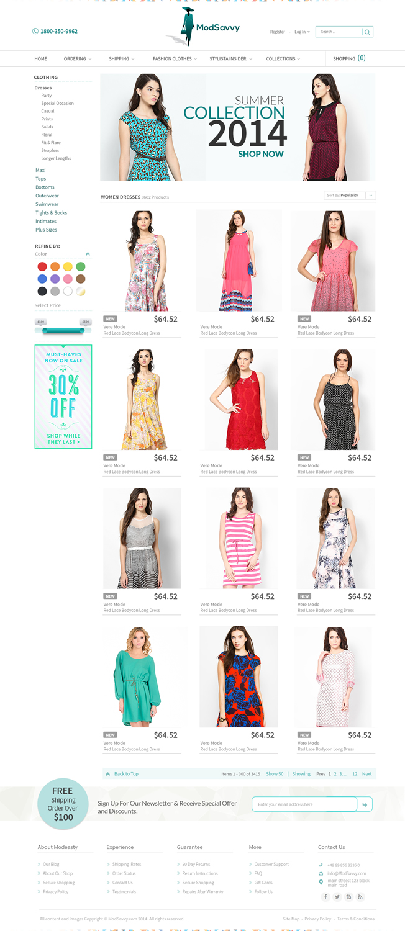
Task: Click the newsletter email address field
Action: pyautogui.click(x=304, y=804)
